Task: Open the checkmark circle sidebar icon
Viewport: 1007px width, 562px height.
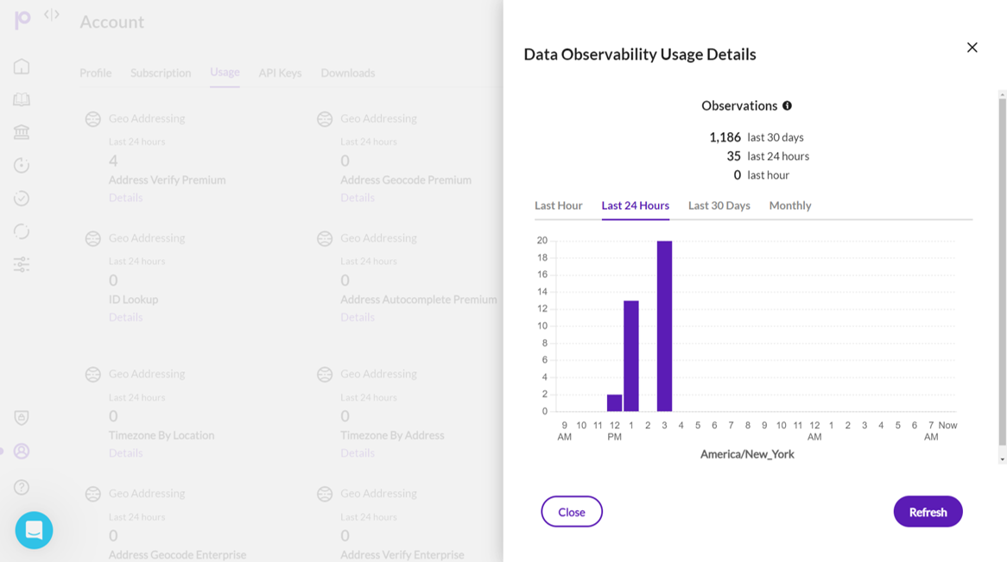Action: 22,198
